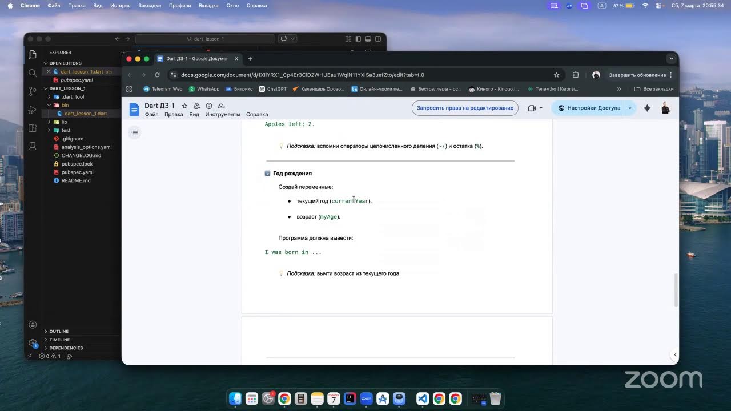
Task: Check the cloud document status icon
Action: tap(221, 106)
